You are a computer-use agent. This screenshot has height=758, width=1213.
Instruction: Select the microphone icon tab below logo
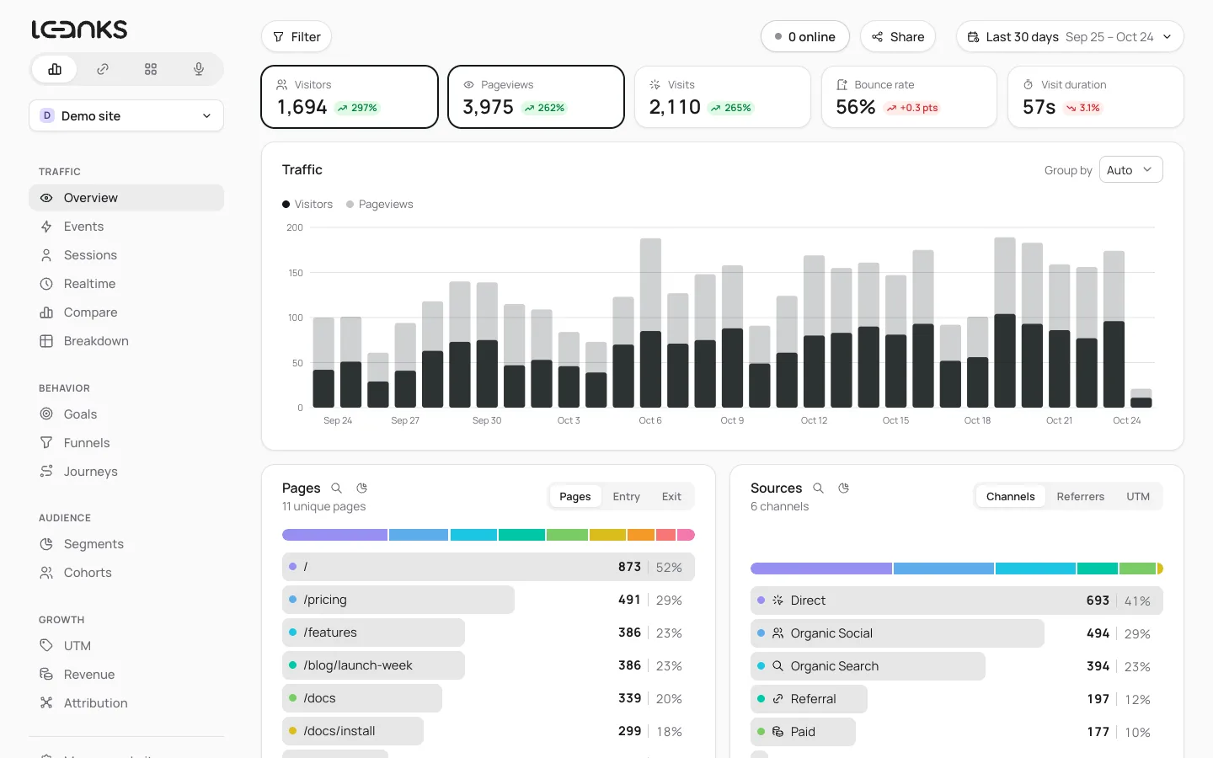pos(199,69)
